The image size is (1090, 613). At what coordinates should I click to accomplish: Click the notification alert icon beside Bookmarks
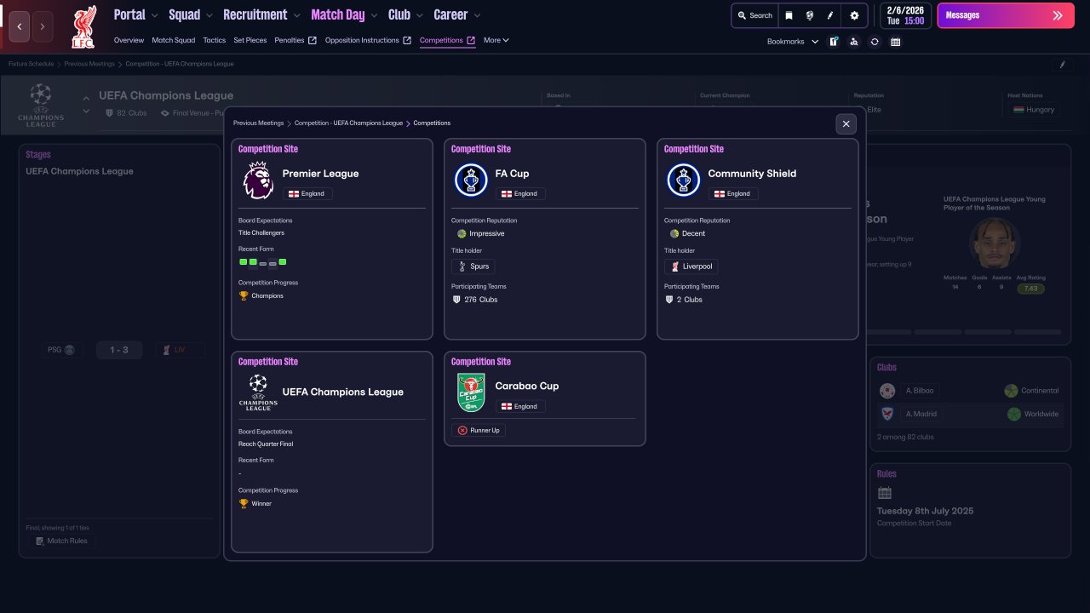pyautogui.click(x=834, y=41)
